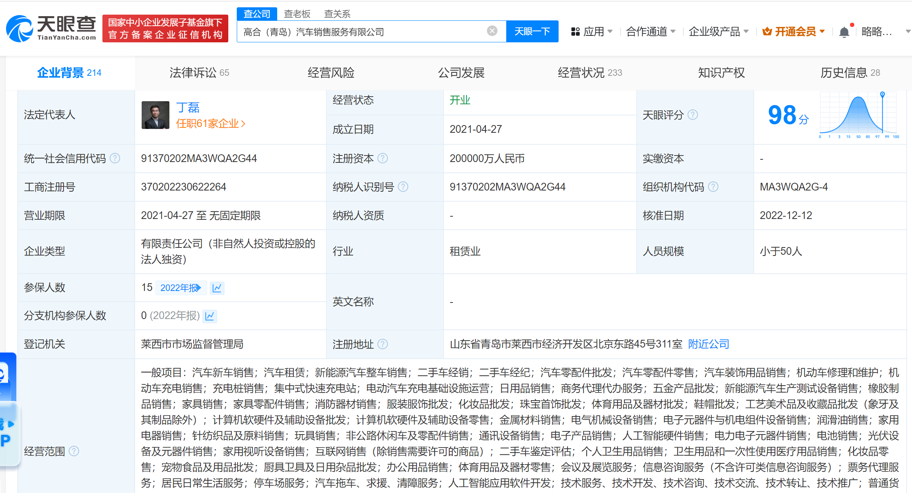This screenshot has height=493, width=912.
Task: Open the notification bell icon
Action: pyautogui.click(x=844, y=32)
